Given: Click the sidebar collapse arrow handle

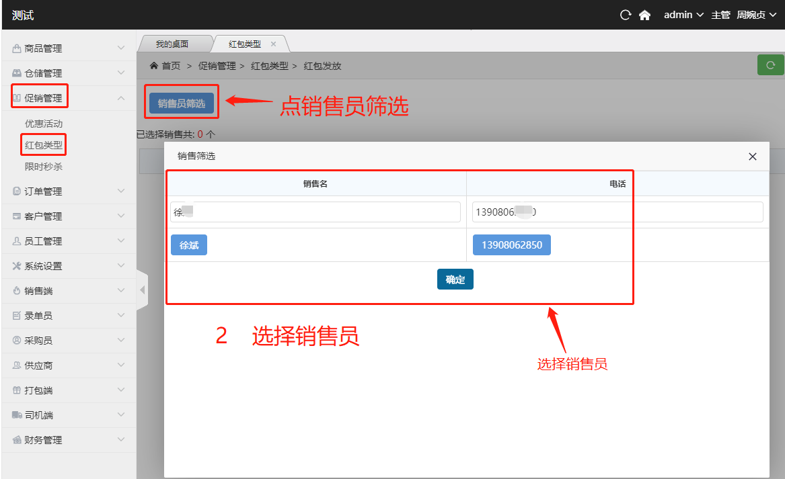Looking at the screenshot, I should tap(142, 290).
